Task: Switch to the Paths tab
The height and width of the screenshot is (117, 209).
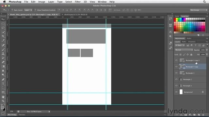Action: click(184, 42)
